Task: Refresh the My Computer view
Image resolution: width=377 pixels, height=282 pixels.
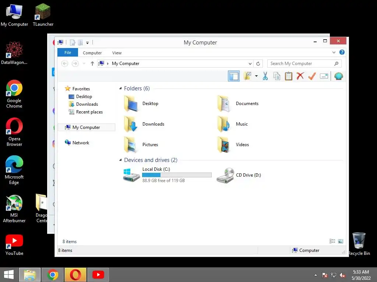Action: point(258,64)
